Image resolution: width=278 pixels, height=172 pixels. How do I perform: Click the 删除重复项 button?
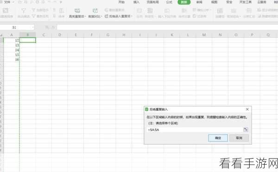pyautogui.click(x=115, y=10)
